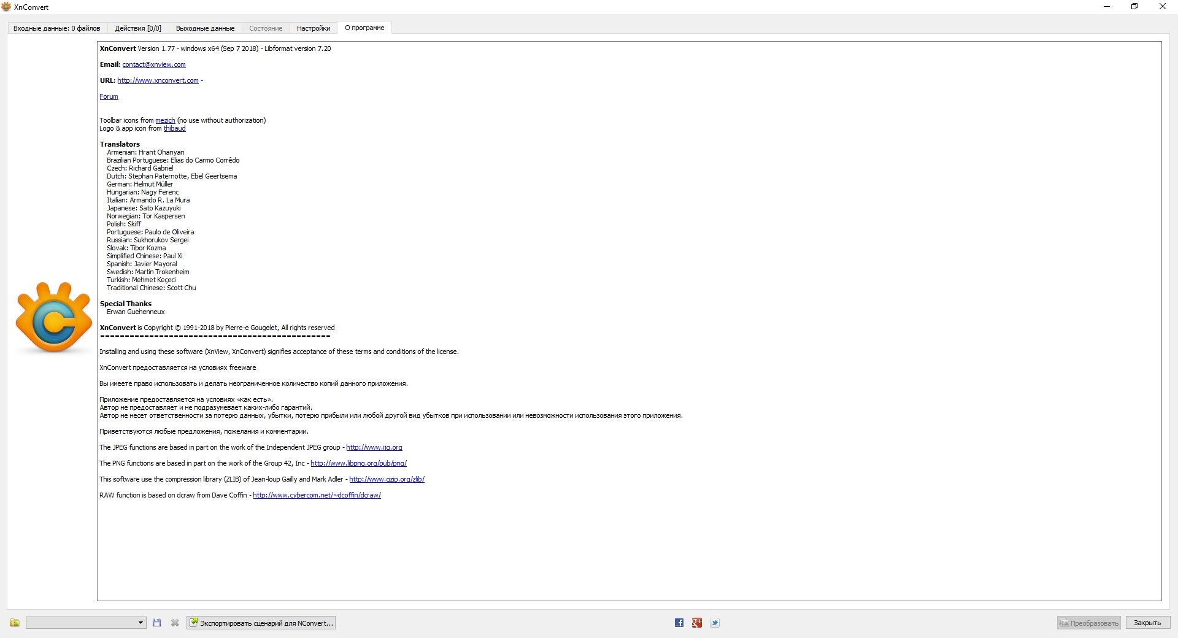Open the contact@xnview.com email link

(x=153, y=64)
